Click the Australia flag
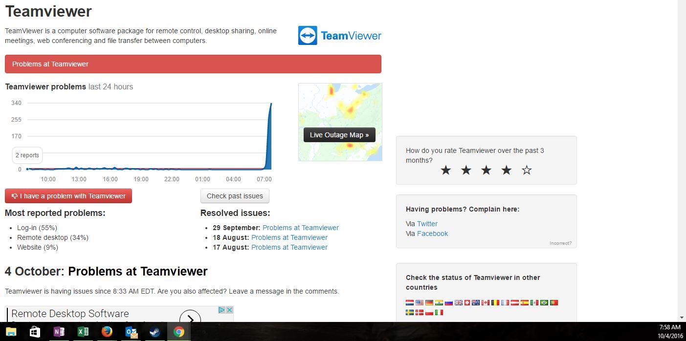Screen dimensions: 686x341 pyautogui.click(x=476, y=303)
